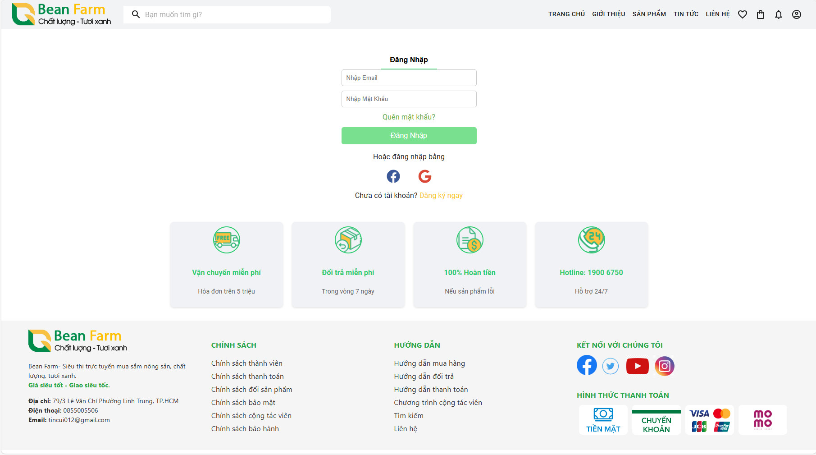Click Nếu sản phẩm lỗi text

(x=470, y=292)
